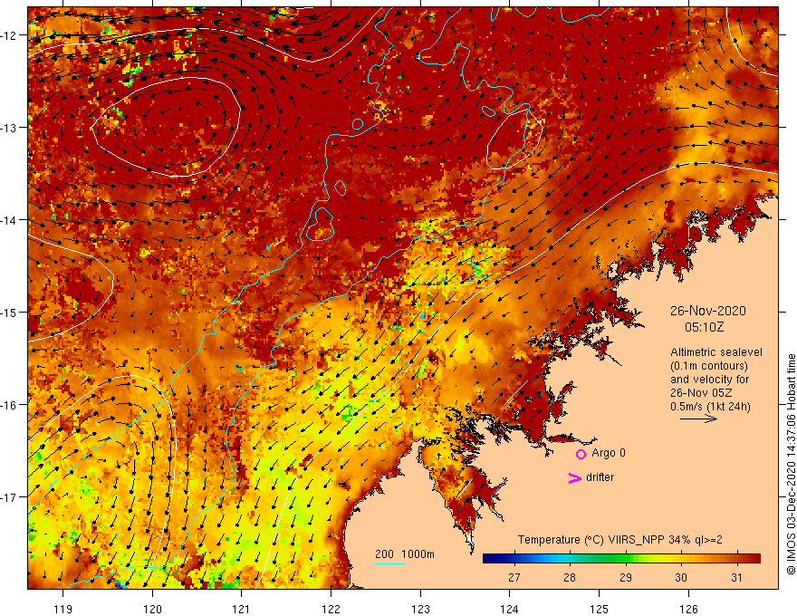Click the IMOS copyright timestamp text

[x=791, y=464]
